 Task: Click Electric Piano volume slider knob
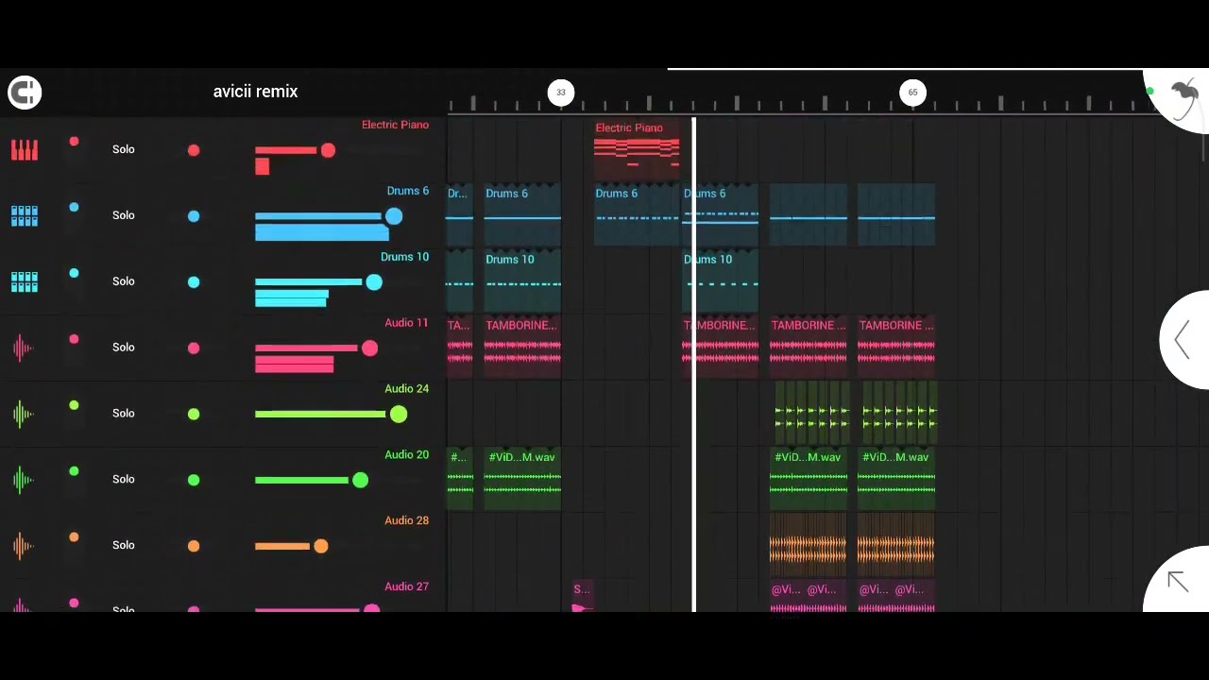tap(328, 150)
